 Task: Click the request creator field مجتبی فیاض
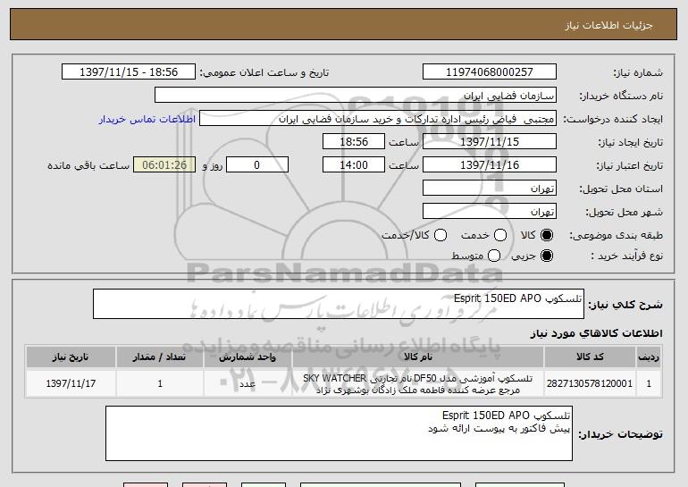coord(378,119)
